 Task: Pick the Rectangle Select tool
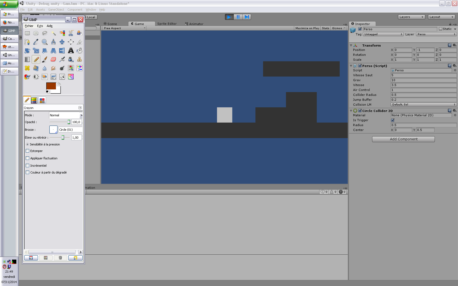(27, 33)
